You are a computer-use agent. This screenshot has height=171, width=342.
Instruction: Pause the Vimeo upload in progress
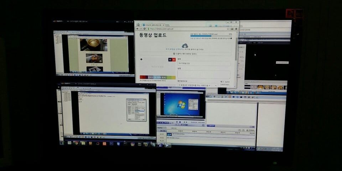170,59
